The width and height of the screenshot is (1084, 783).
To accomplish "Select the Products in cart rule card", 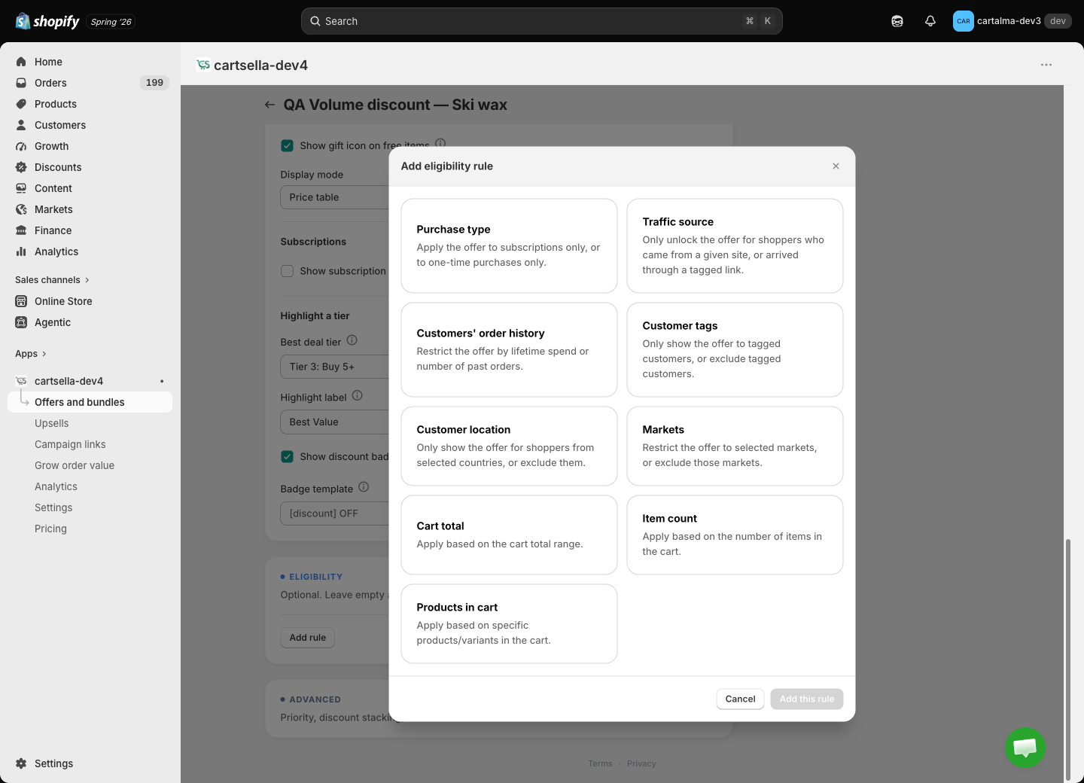I will point(509,623).
